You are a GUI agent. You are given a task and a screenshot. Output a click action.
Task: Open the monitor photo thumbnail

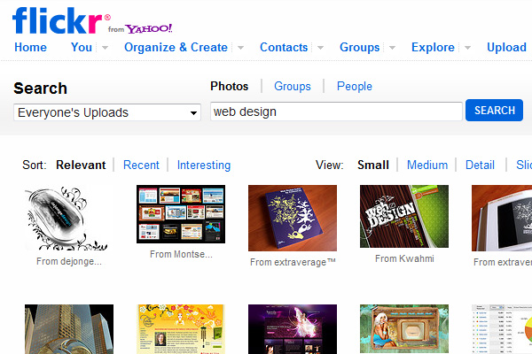pos(502,218)
